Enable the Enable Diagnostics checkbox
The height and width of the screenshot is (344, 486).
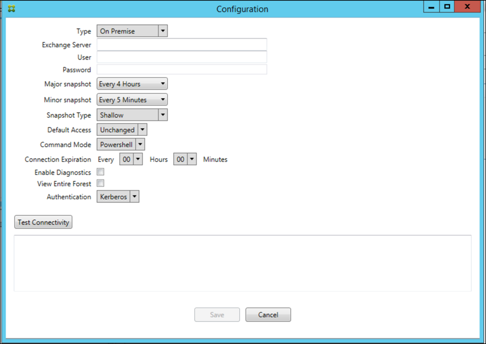click(101, 172)
